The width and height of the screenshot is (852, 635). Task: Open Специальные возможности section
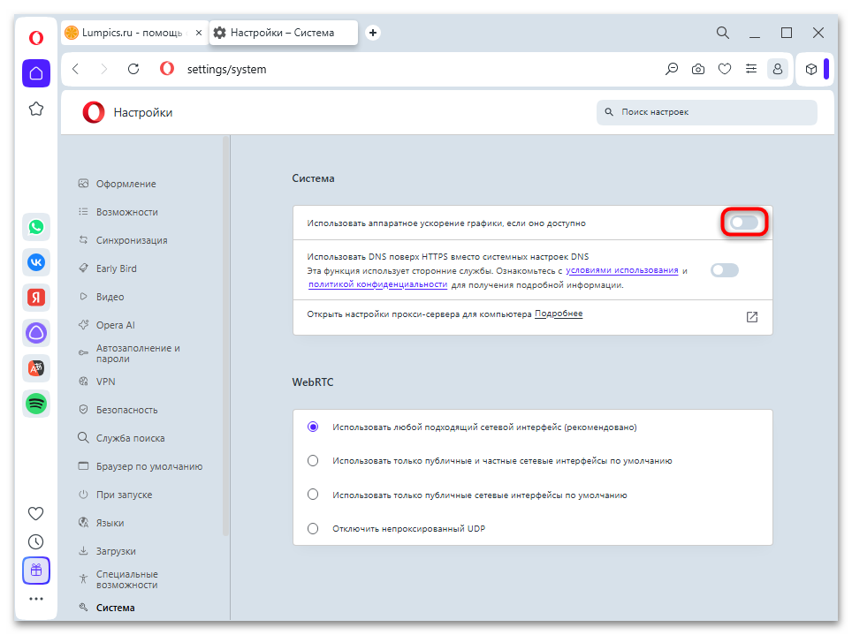click(x=127, y=579)
